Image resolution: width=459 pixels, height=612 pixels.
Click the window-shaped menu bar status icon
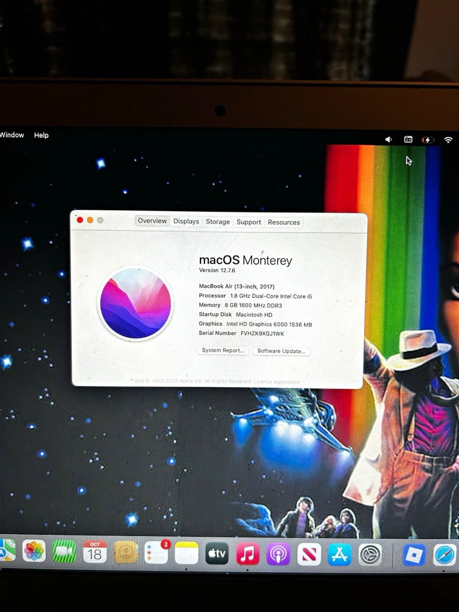408,139
